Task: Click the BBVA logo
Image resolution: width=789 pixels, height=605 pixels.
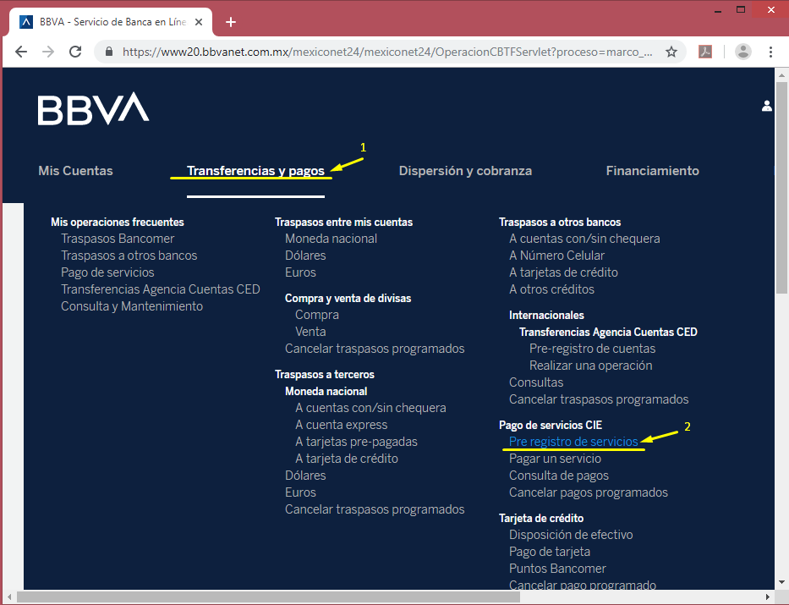Action: [93, 109]
